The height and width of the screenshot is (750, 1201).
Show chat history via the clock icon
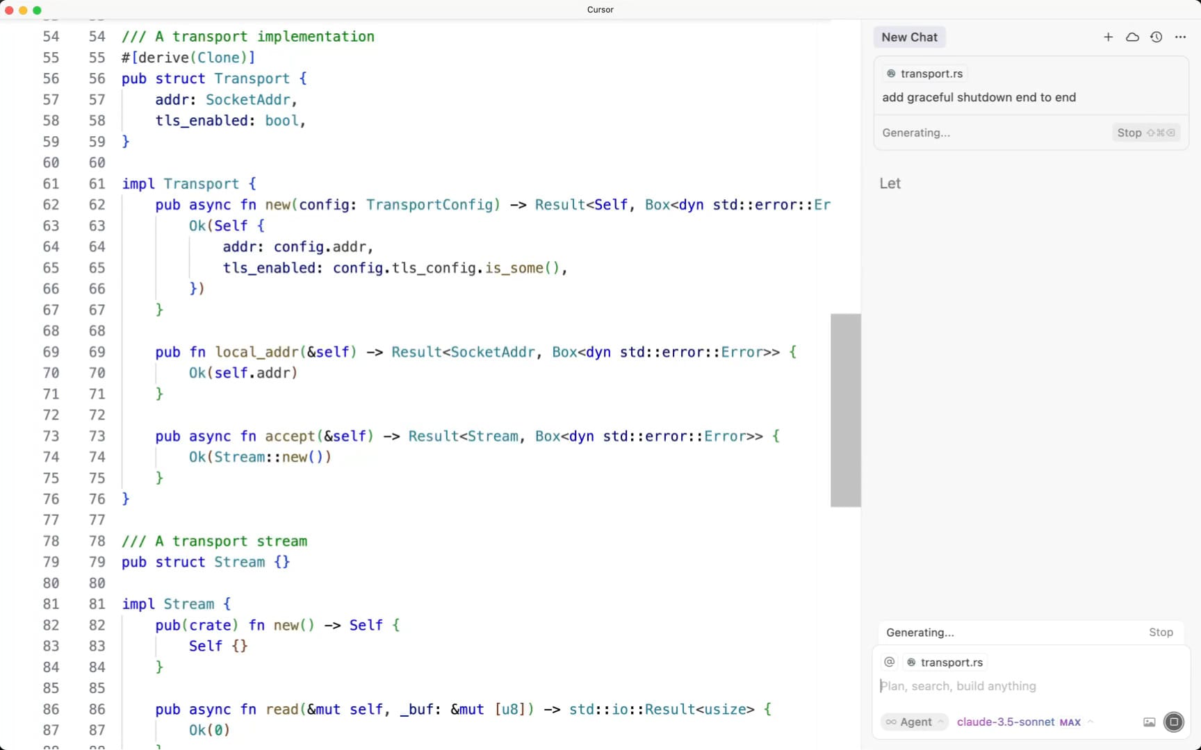[x=1157, y=37]
